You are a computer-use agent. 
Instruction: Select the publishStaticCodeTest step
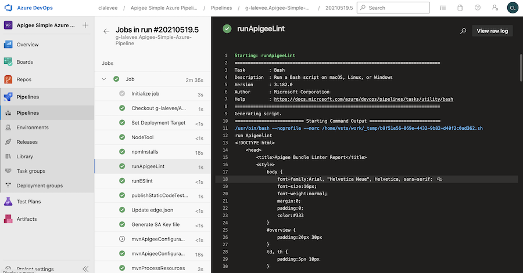153,195
